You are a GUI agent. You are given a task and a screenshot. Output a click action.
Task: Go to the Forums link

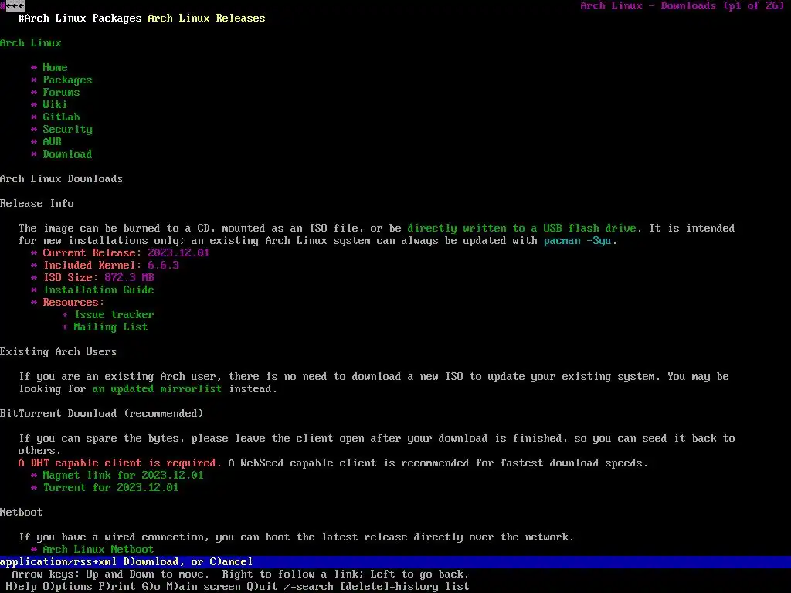point(61,92)
